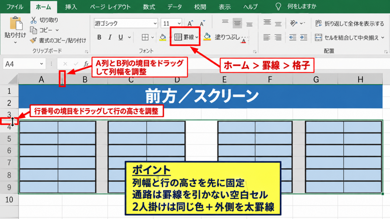This screenshot has height=219, width=390.
Task: Click the top align icon
Action: pos(225,22)
